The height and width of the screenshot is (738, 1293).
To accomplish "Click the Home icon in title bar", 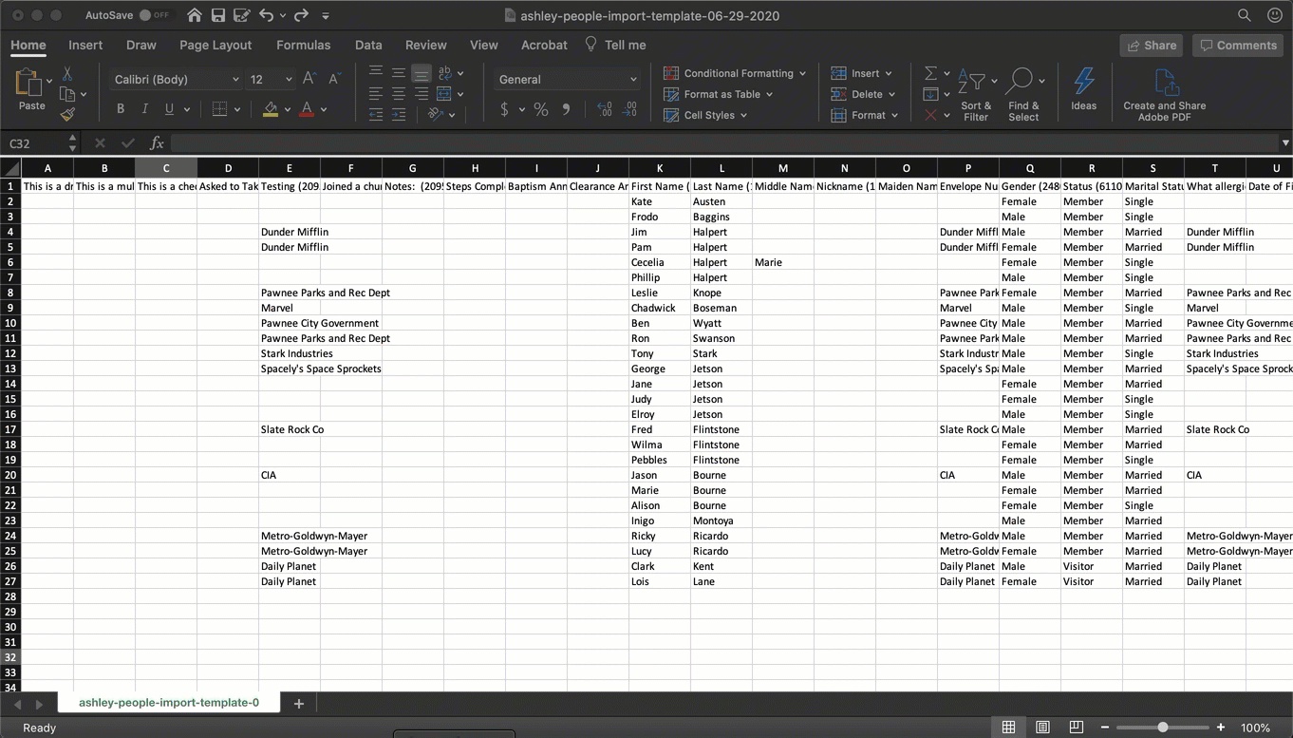I will [195, 15].
